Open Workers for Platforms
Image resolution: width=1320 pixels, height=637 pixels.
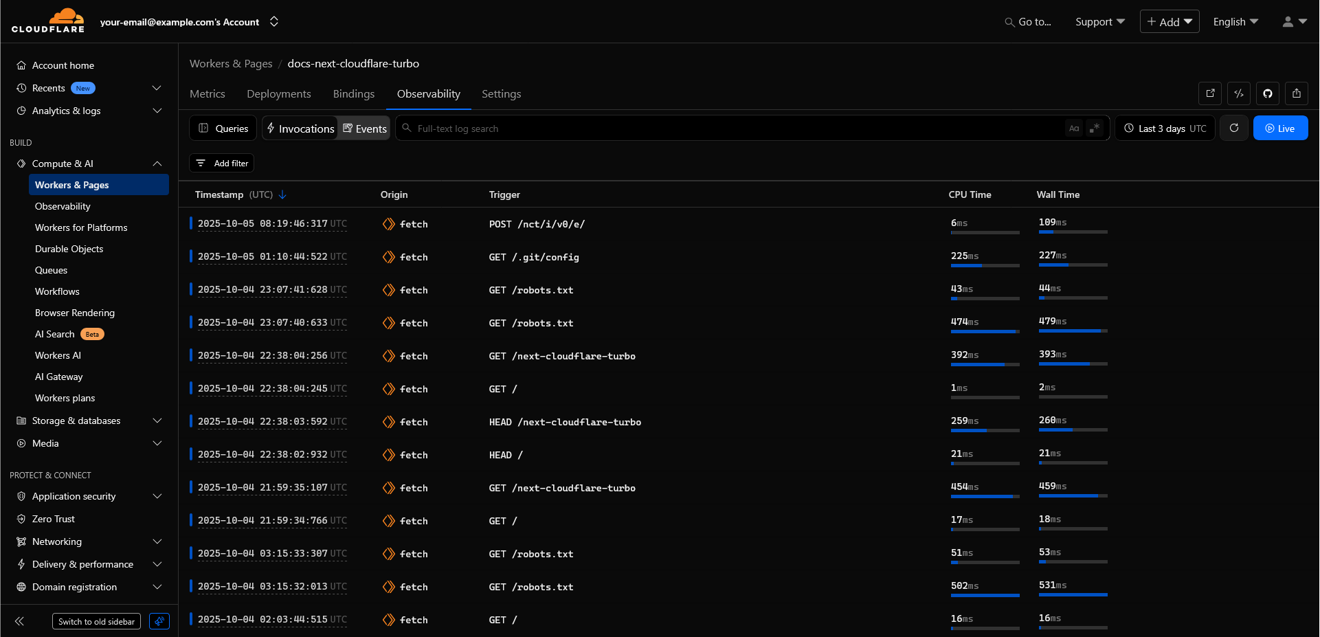coord(81,227)
